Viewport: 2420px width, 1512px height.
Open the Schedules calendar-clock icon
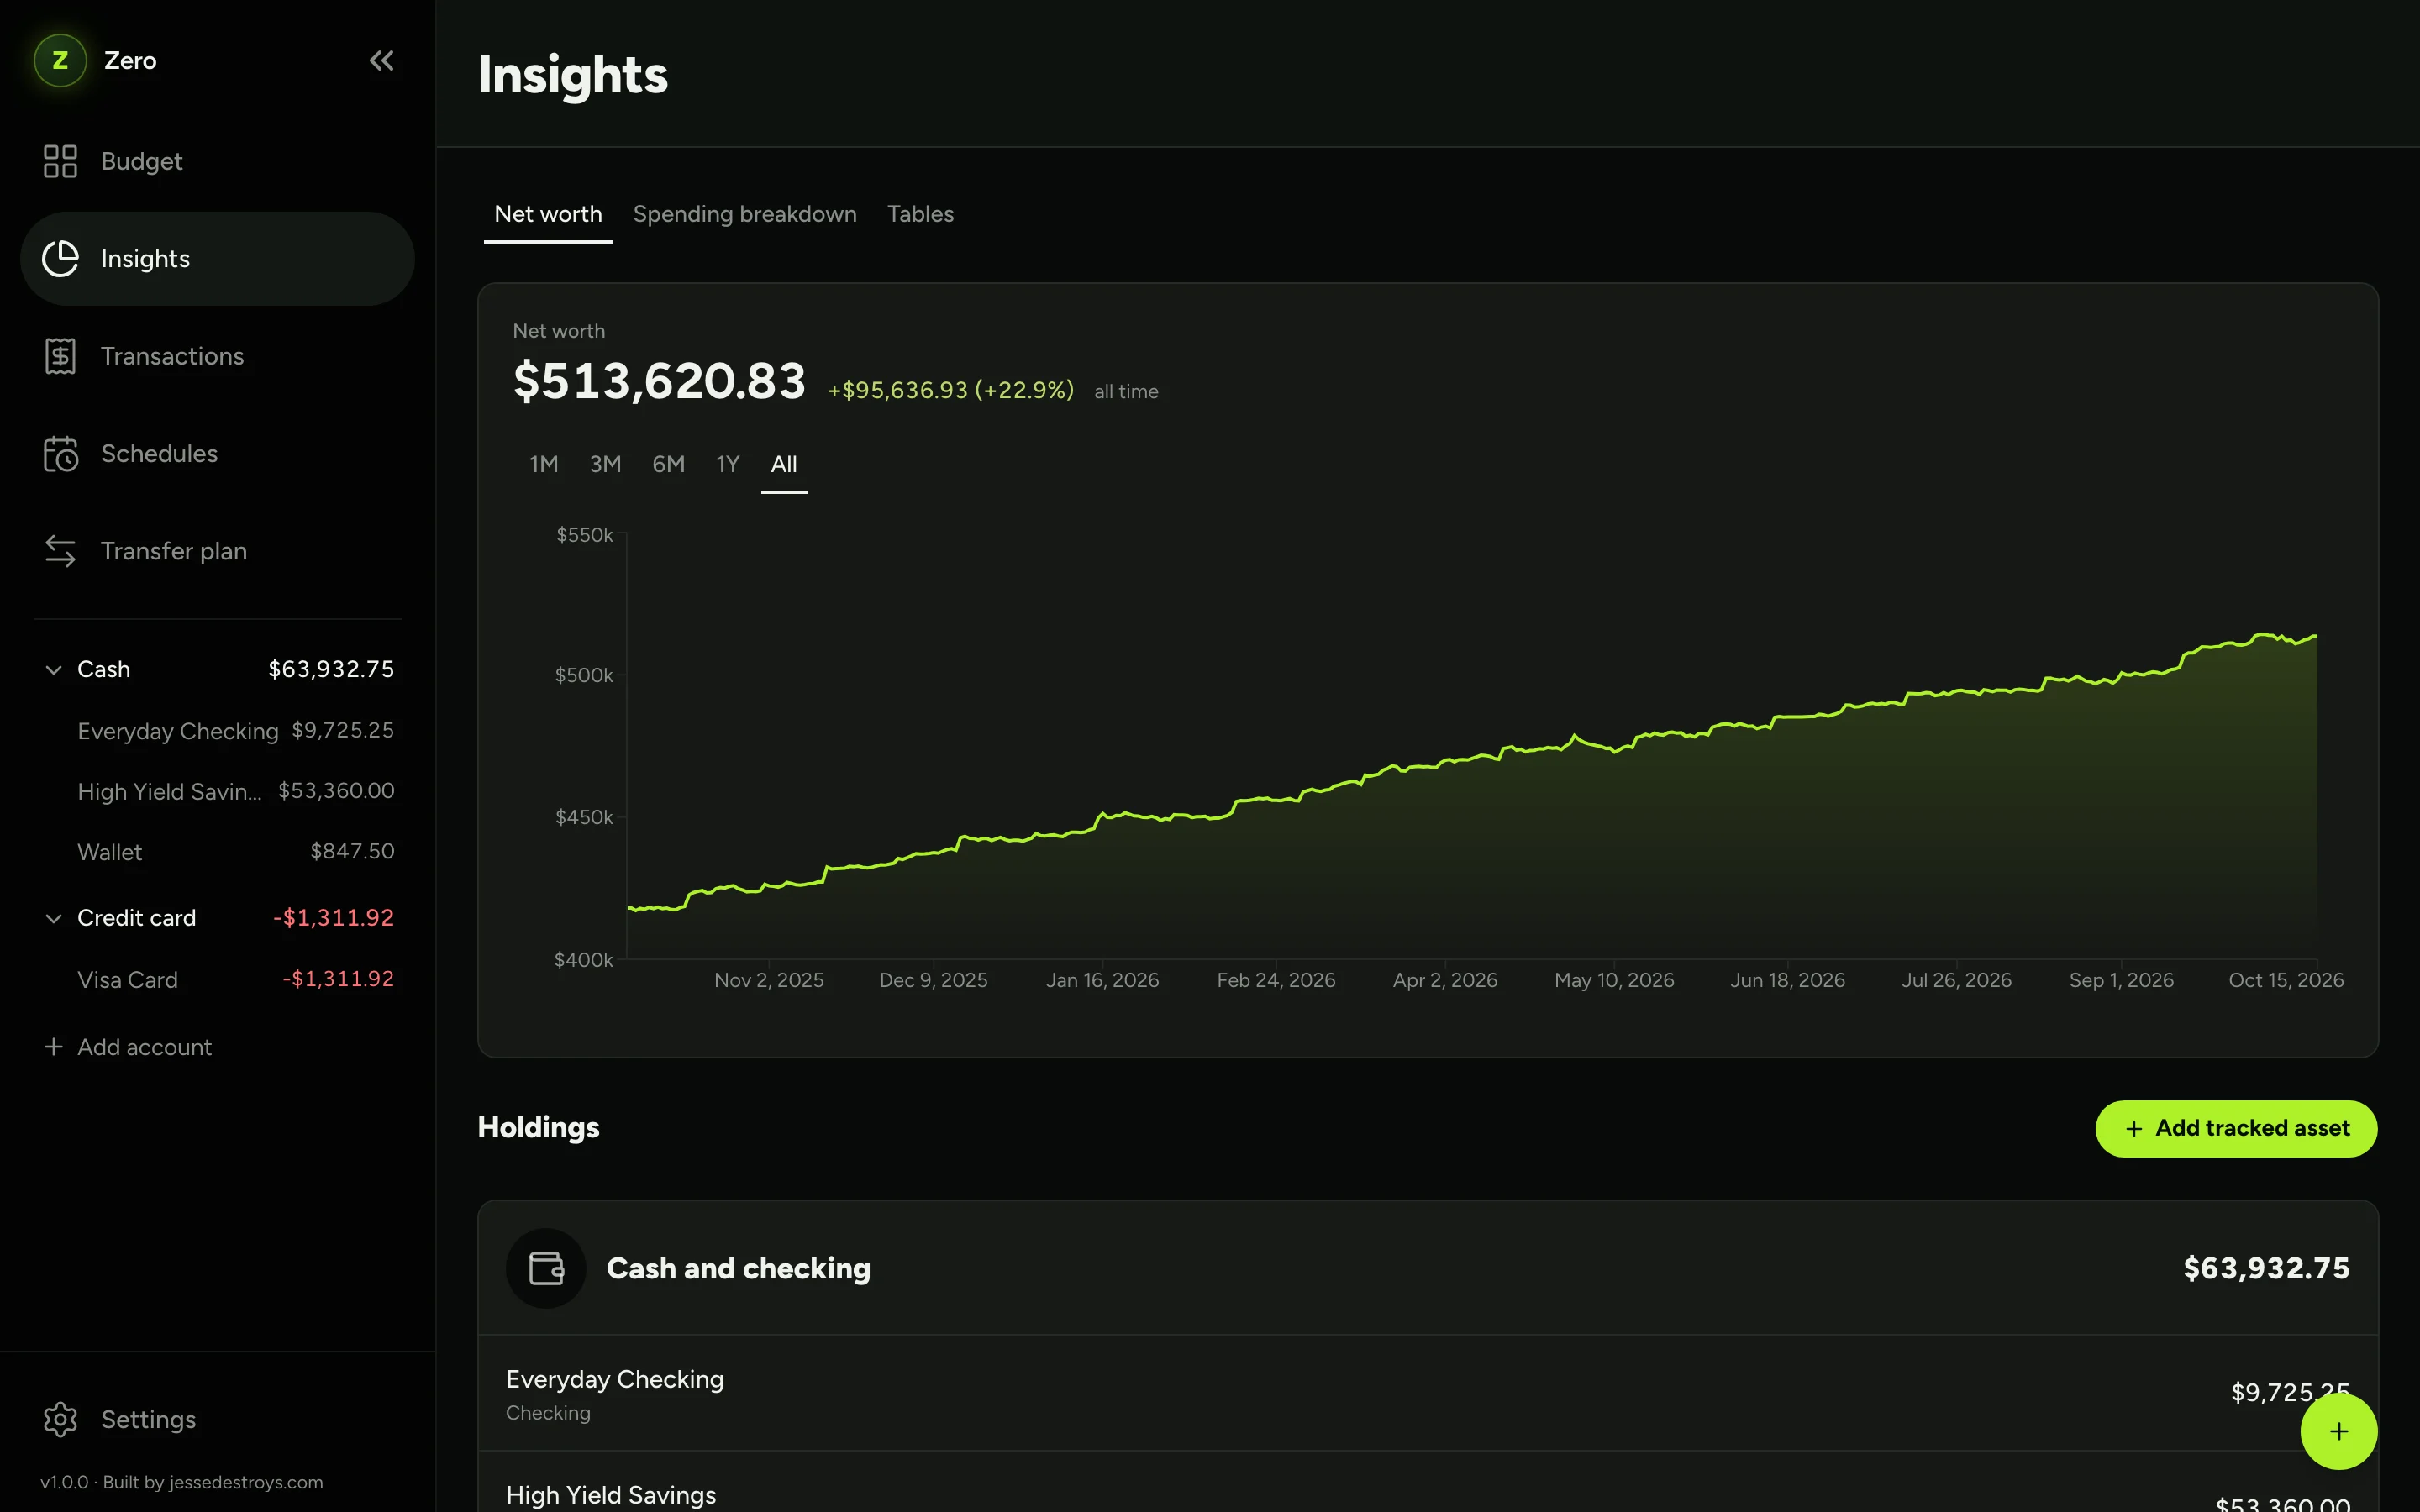(60, 454)
